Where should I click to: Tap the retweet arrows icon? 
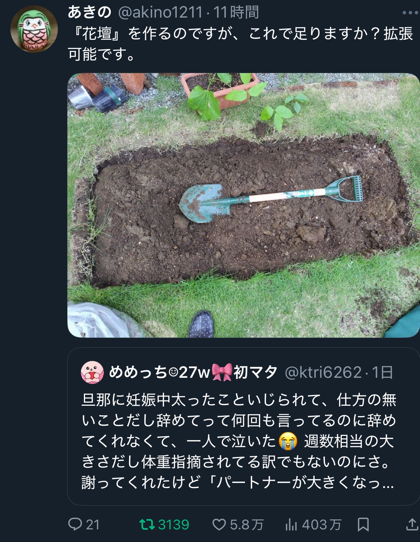pyautogui.click(x=146, y=524)
